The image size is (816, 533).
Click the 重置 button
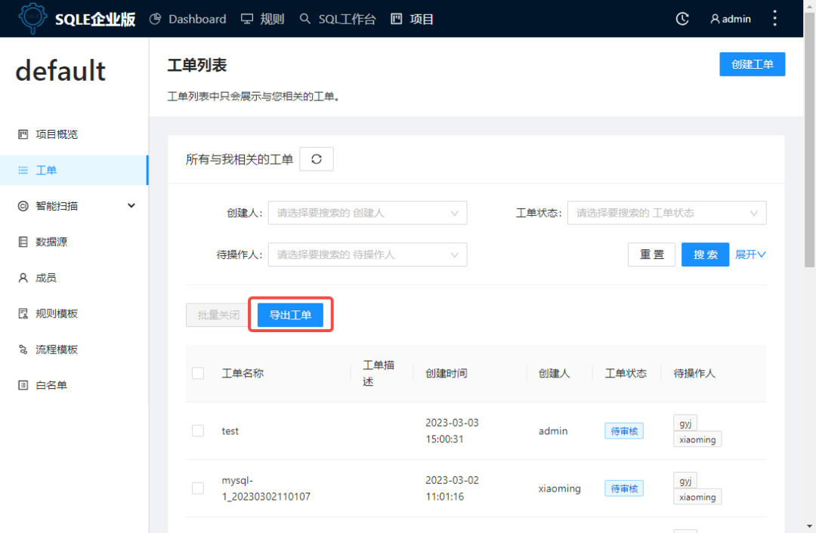(x=651, y=254)
